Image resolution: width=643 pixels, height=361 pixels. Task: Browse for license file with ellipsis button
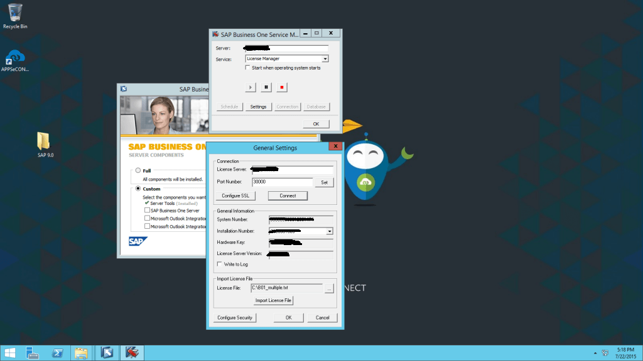coord(329,288)
